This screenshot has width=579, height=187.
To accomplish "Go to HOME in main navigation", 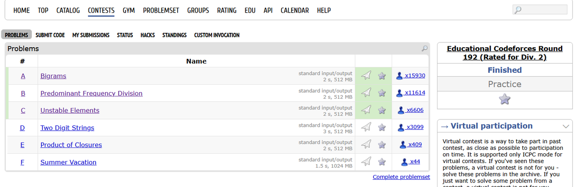I will point(21,10).
